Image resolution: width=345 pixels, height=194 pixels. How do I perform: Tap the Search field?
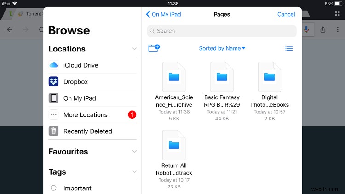[222, 31]
